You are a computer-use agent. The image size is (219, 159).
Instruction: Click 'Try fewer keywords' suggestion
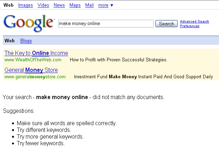41,143
